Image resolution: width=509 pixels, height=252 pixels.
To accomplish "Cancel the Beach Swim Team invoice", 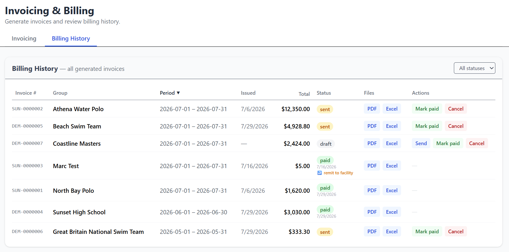I will coord(456,126).
